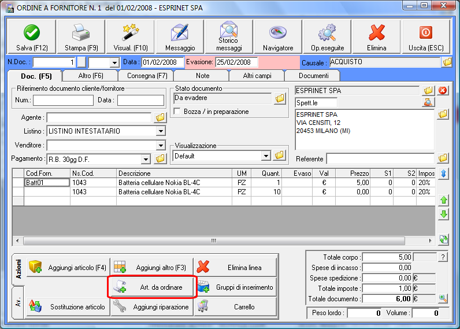
Task: Browse agents via the Agente folder icon
Action: click(160, 118)
